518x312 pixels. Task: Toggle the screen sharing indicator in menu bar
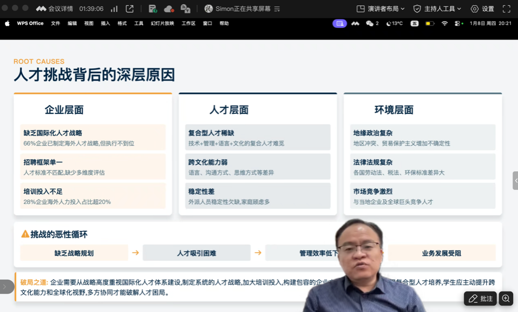(339, 24)
